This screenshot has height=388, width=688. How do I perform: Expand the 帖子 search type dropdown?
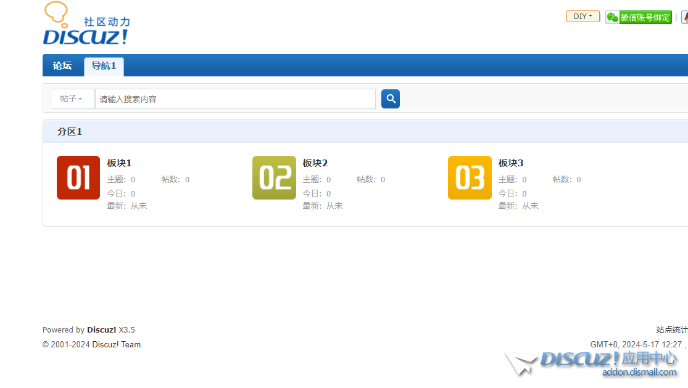(72, 99)
